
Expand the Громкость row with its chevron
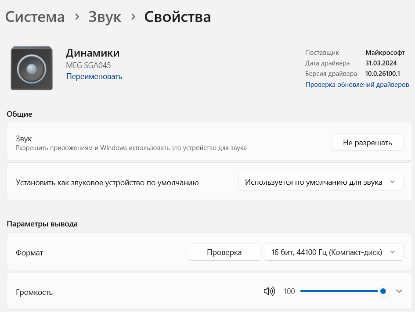pyautogui.click(x=399, y=291)
